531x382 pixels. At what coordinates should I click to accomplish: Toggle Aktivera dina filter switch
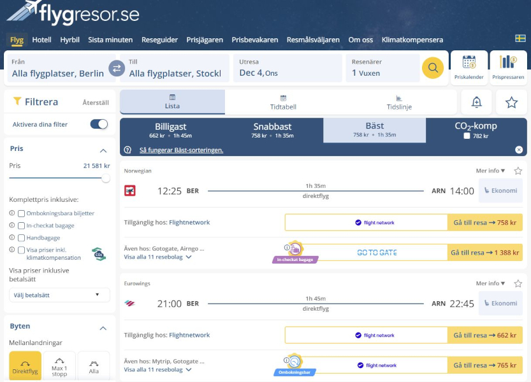[99, 124]
